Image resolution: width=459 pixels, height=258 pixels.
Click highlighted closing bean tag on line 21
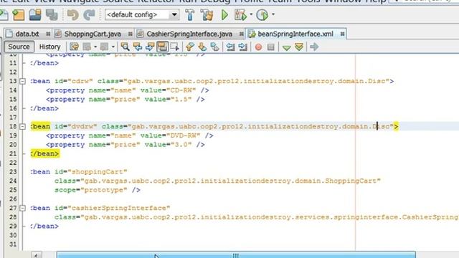(x=44, y=154)
